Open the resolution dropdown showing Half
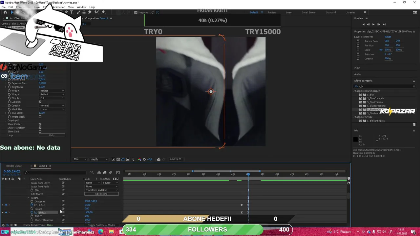This screenshot has height=236, width=420. pos(99,159)
